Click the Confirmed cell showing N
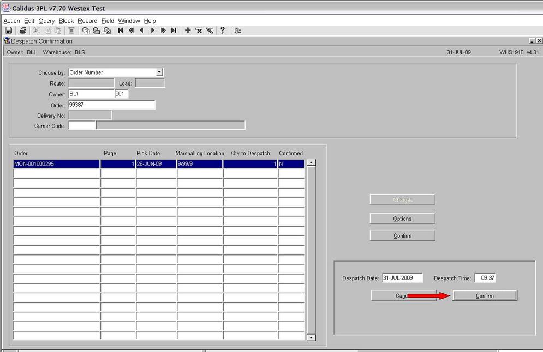This screenshot has width=543, height=352. click(x=291, y=164)
